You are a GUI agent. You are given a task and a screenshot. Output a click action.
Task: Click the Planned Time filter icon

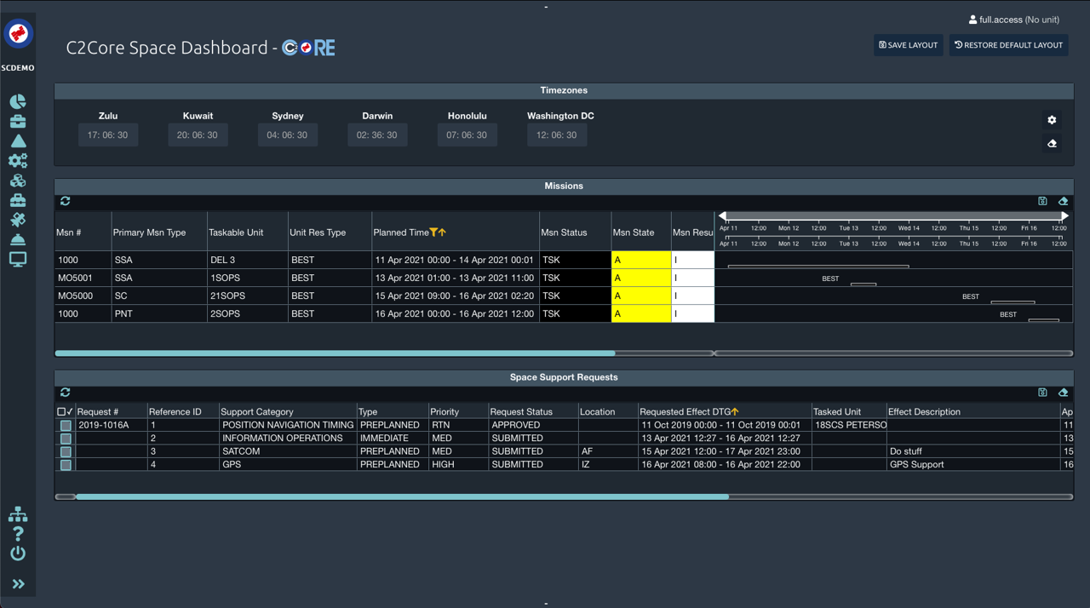[433, 232]
